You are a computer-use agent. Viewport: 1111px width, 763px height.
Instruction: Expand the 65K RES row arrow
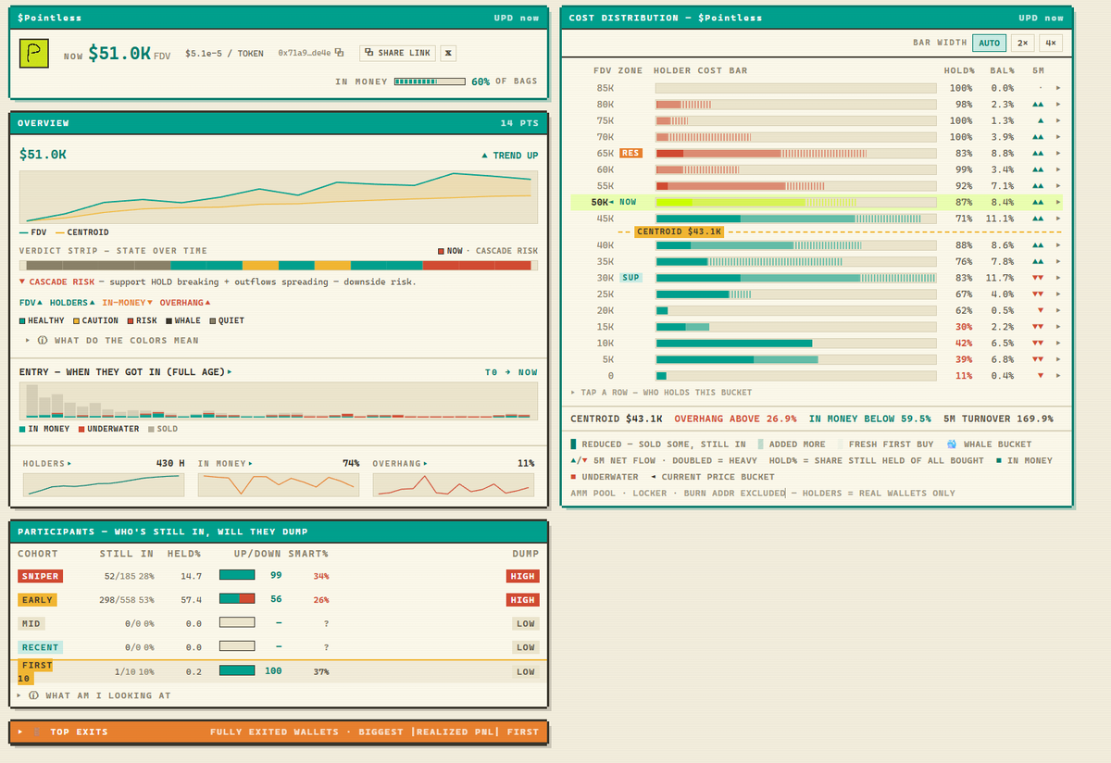1058,153
